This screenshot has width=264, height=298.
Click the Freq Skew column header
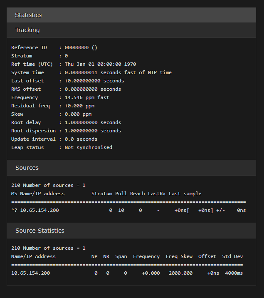pos(179,256)
